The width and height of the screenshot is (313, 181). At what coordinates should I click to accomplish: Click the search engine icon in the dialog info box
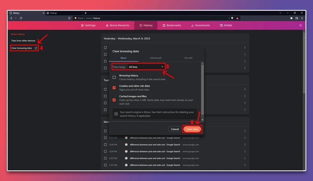pos(116,114)
